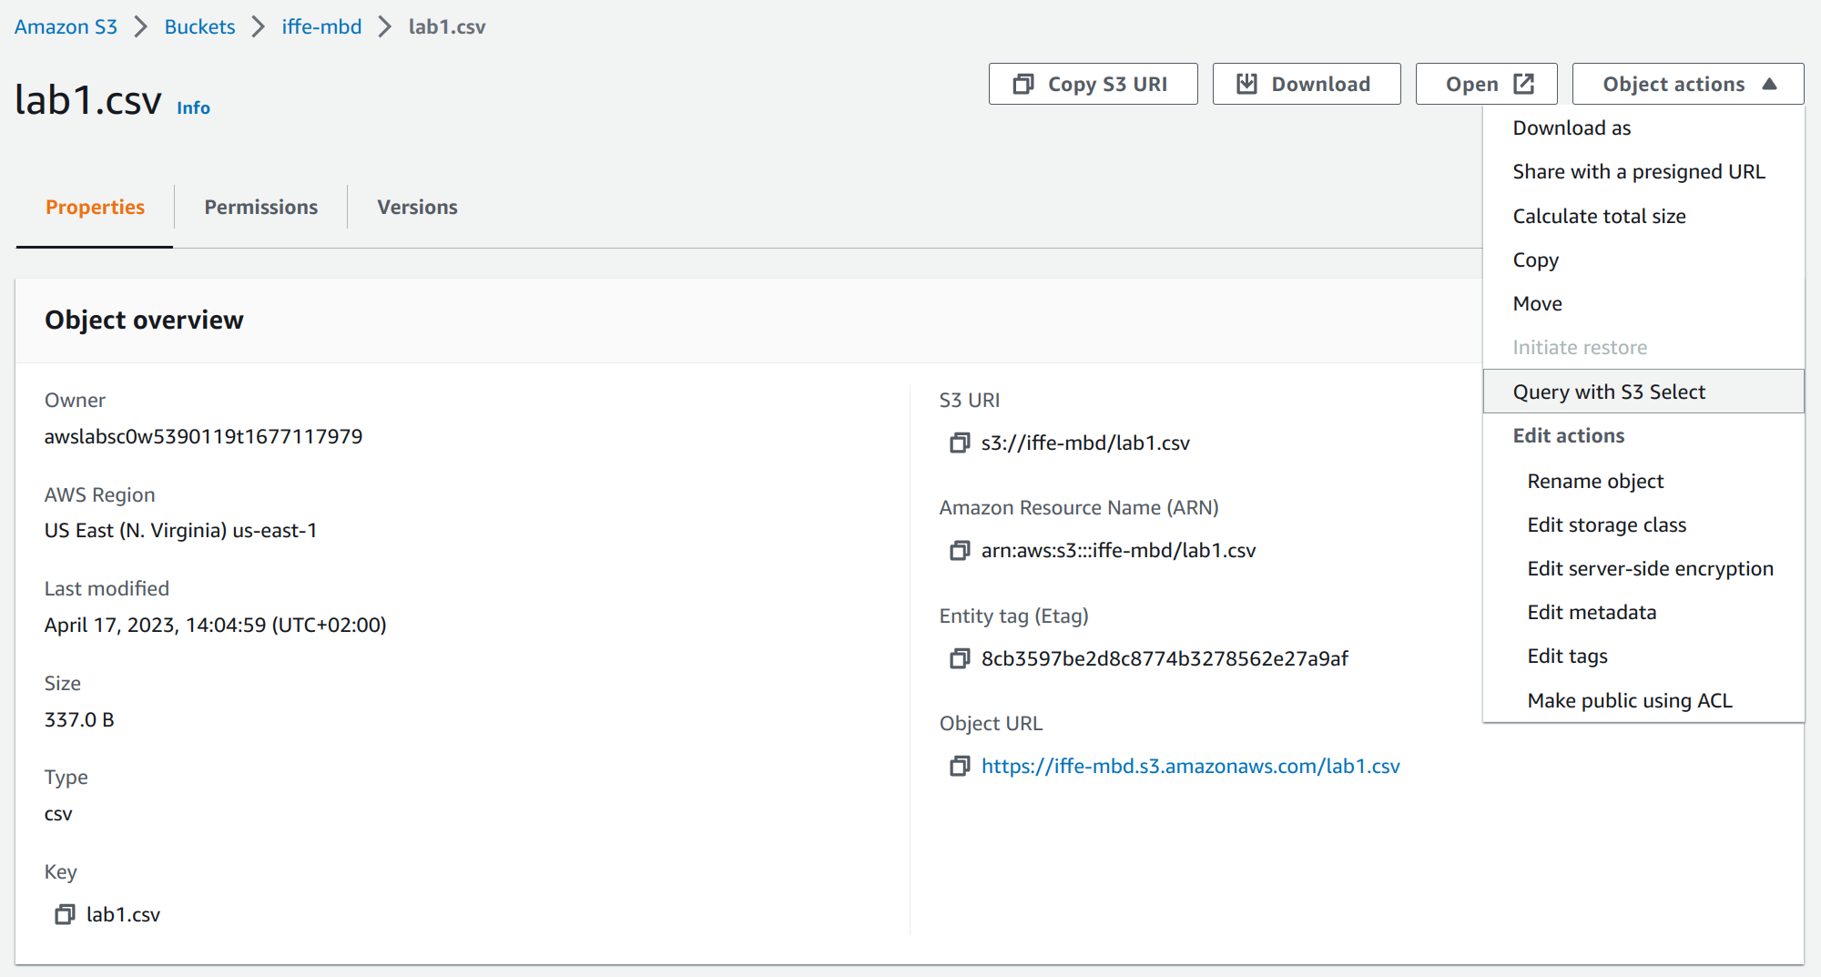
Task: Open the Object URL https link
Action: [1190, 766]
